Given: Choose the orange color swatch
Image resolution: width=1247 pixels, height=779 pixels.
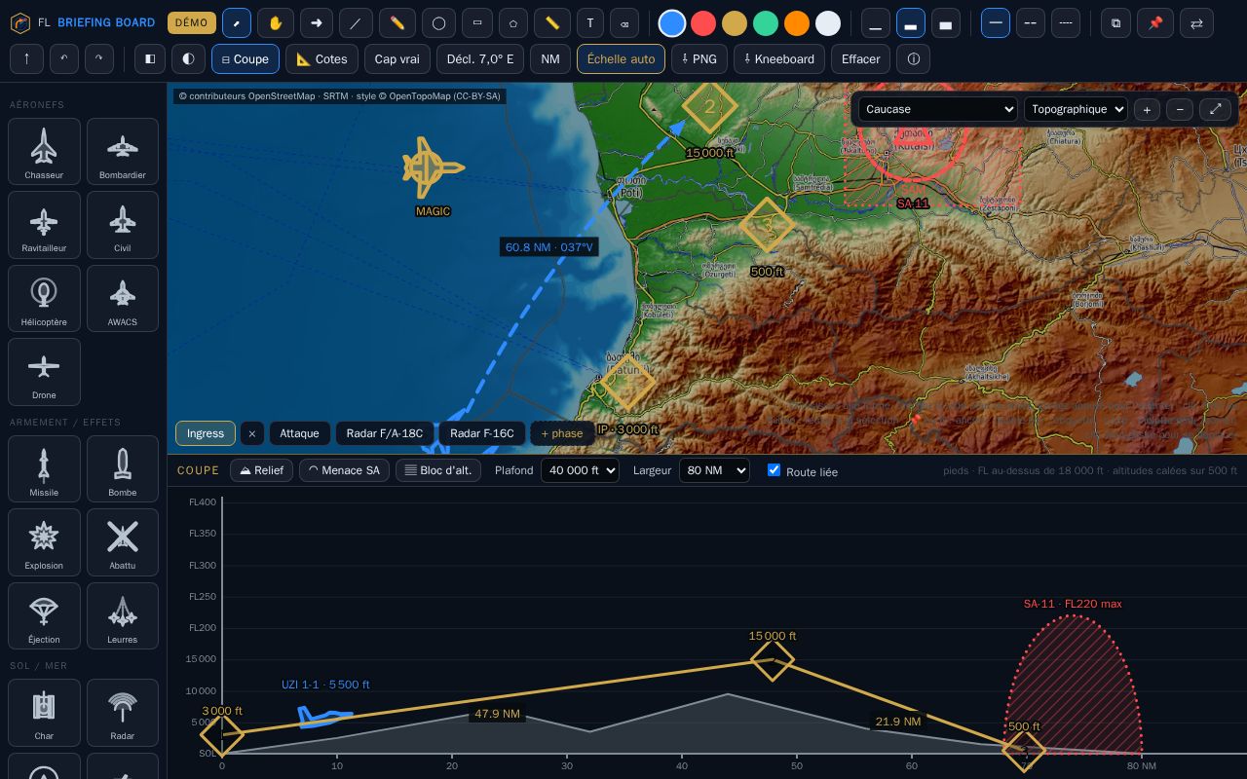Looking at the screenshot, I should pos(797,23).
